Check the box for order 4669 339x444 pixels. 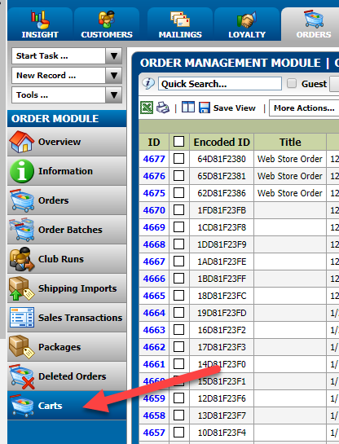point(178,227)
